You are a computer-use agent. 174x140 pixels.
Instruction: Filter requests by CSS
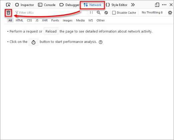pos(29,20)
